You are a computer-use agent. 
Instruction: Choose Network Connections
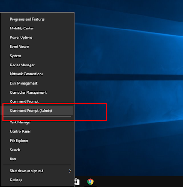tap(37, 74)
